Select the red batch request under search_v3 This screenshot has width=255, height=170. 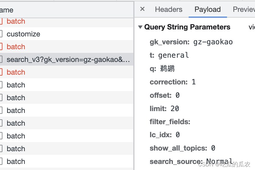pos(16,72)
